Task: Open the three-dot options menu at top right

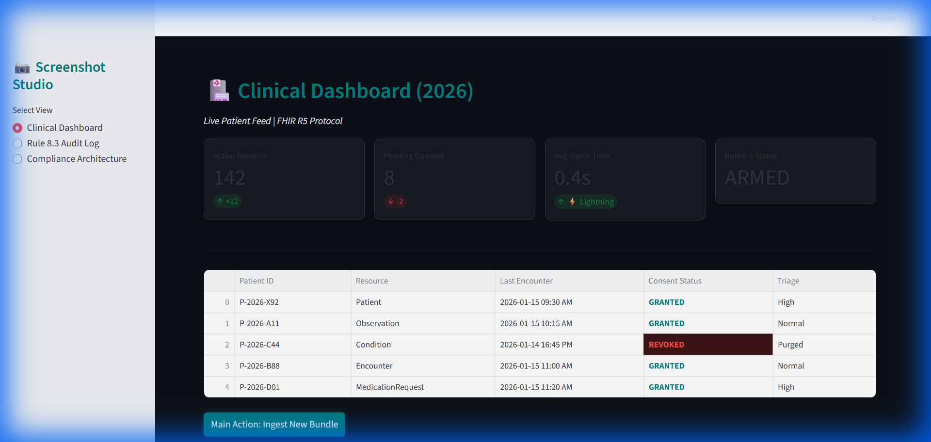Action: coord(911,18)
